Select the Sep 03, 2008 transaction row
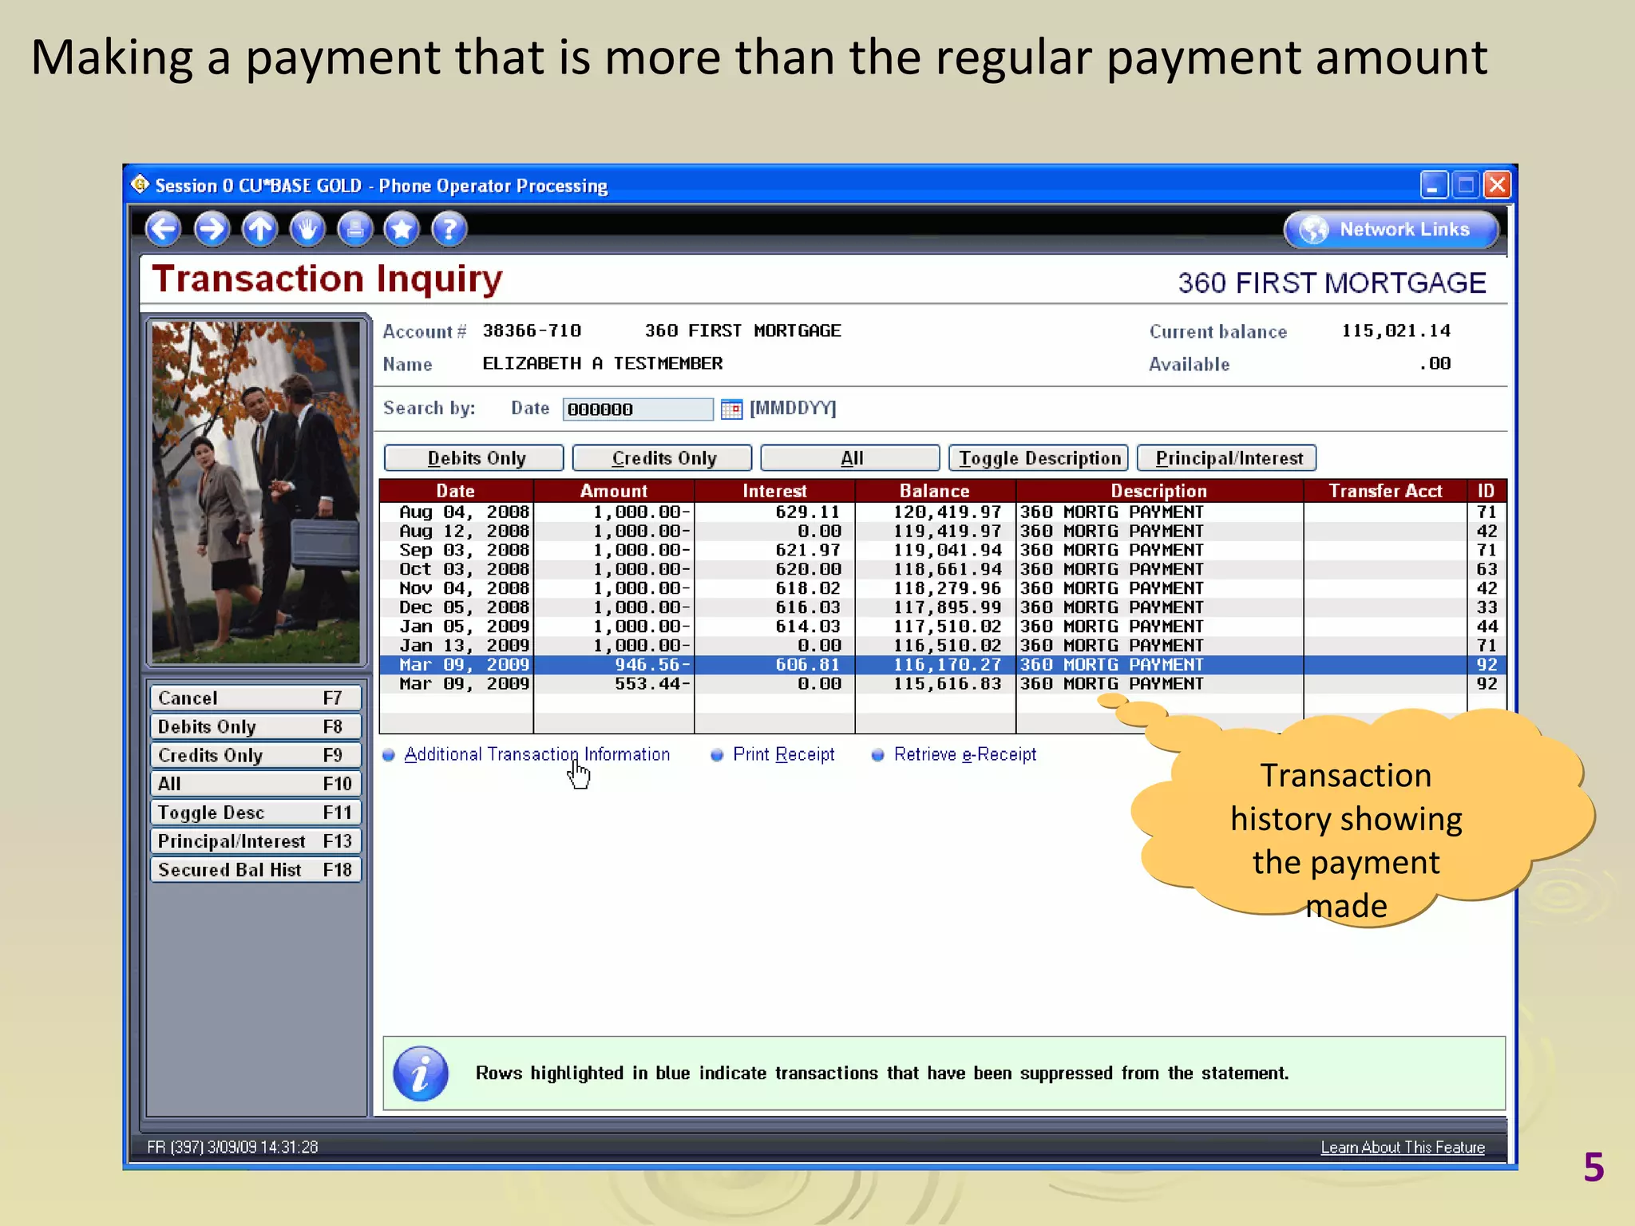 (x=943, y=550)
